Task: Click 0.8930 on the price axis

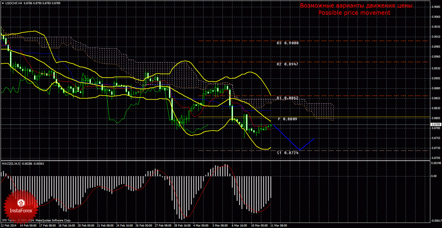Action: tap(435, 68)
